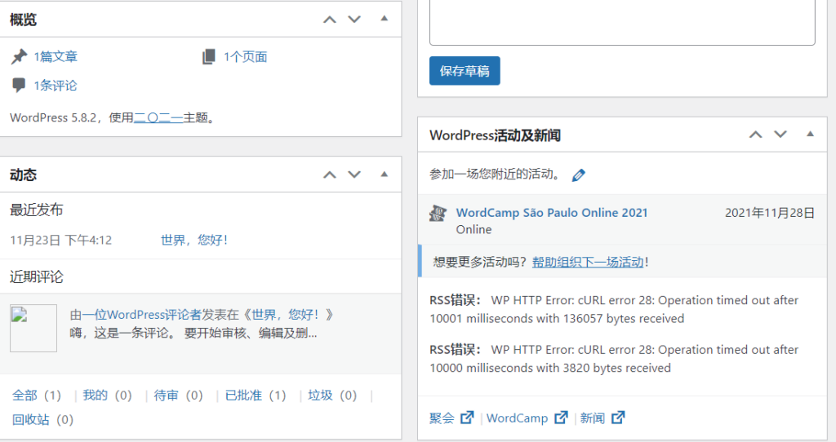
Task: Click the commenter avatar thumbnail
Action: (33, 328)
